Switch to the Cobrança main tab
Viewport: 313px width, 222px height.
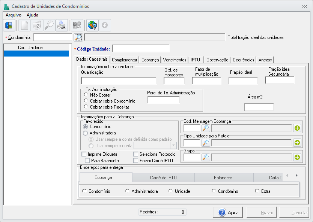click(x=150, y=60)
